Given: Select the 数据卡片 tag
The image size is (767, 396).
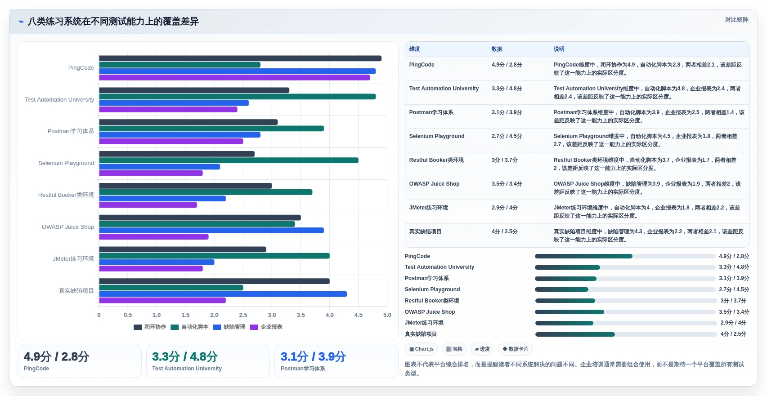Looking at the screenshot, I should [x=516, y=349].
